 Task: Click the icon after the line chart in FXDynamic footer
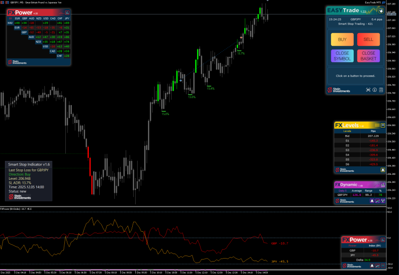[x=383, y=201]
